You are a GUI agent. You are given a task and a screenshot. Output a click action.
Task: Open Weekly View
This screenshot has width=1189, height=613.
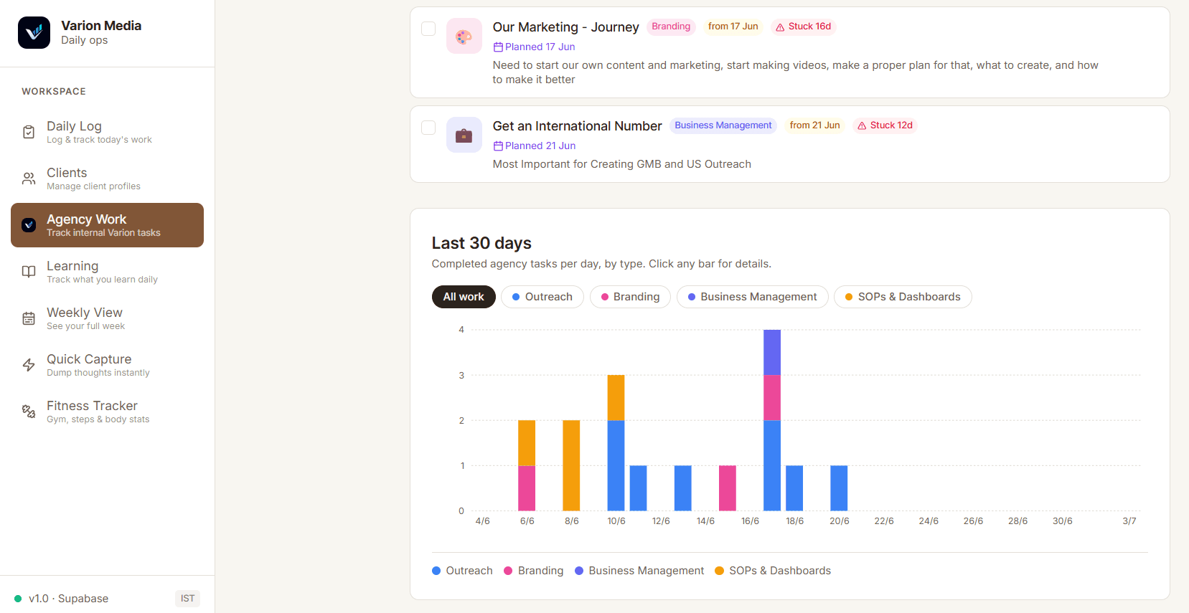[x=107, y=318]
